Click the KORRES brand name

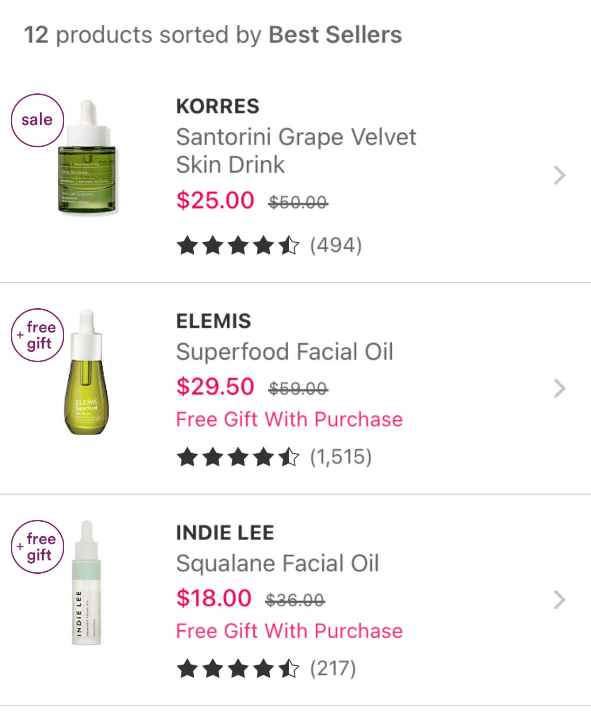[x=218, y=106]
